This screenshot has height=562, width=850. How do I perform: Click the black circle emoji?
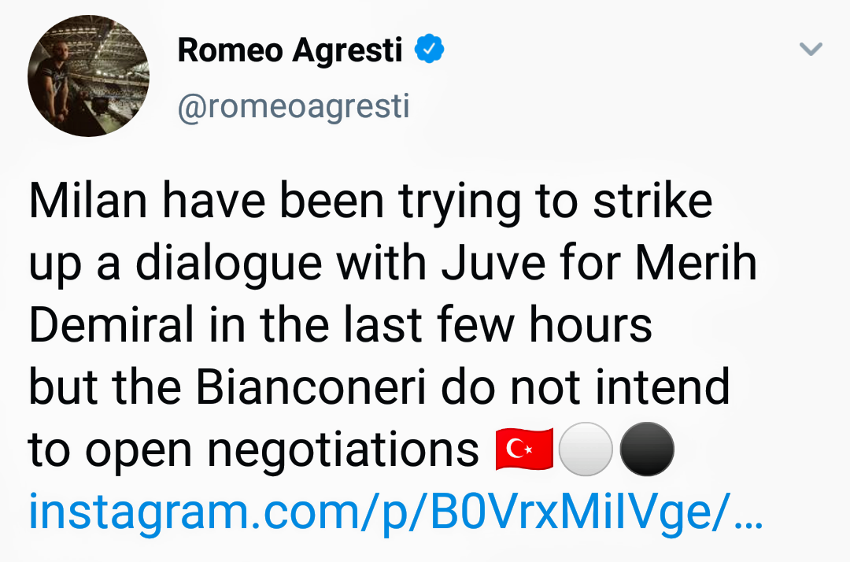[647, 449]
